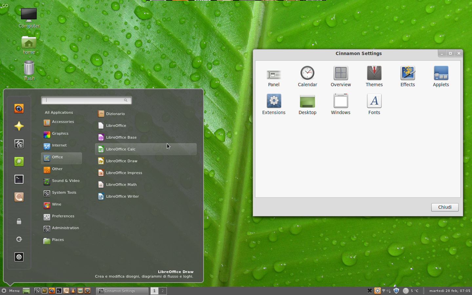Click inside the application search field
Viewport: 472px width, 295px height.
85,100
